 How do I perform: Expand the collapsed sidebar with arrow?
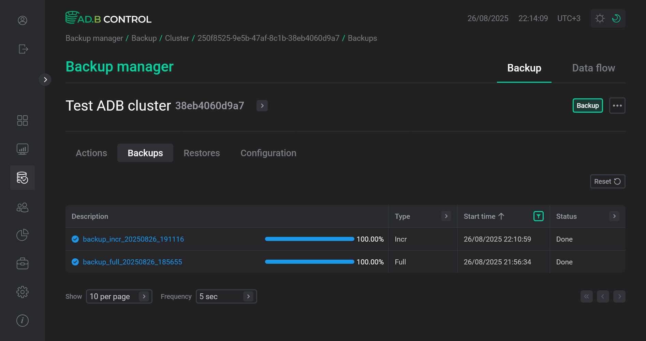(x=45, y=80)
